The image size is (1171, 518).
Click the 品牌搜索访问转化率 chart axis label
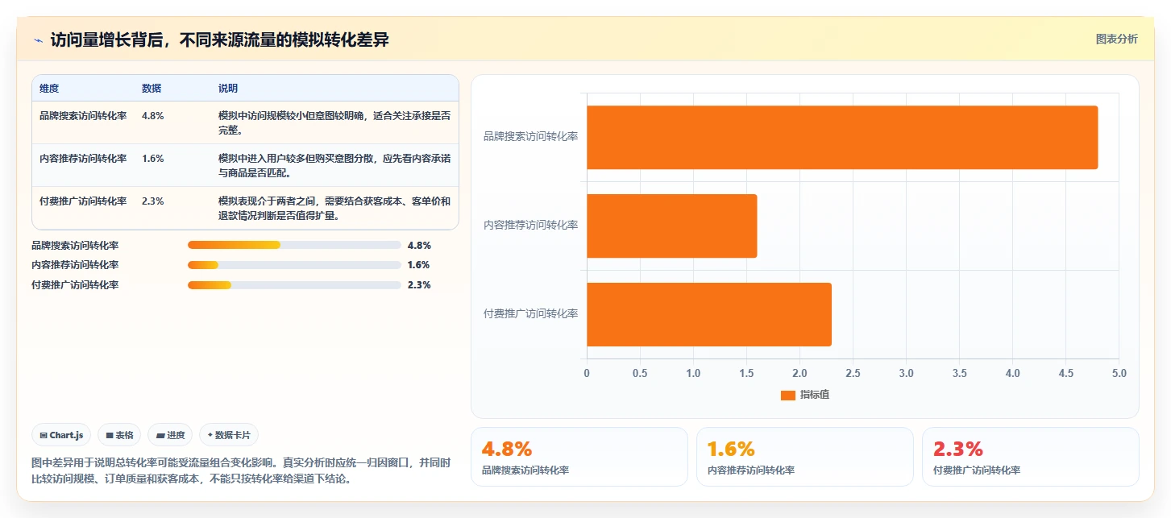click(x=530, y=137)
